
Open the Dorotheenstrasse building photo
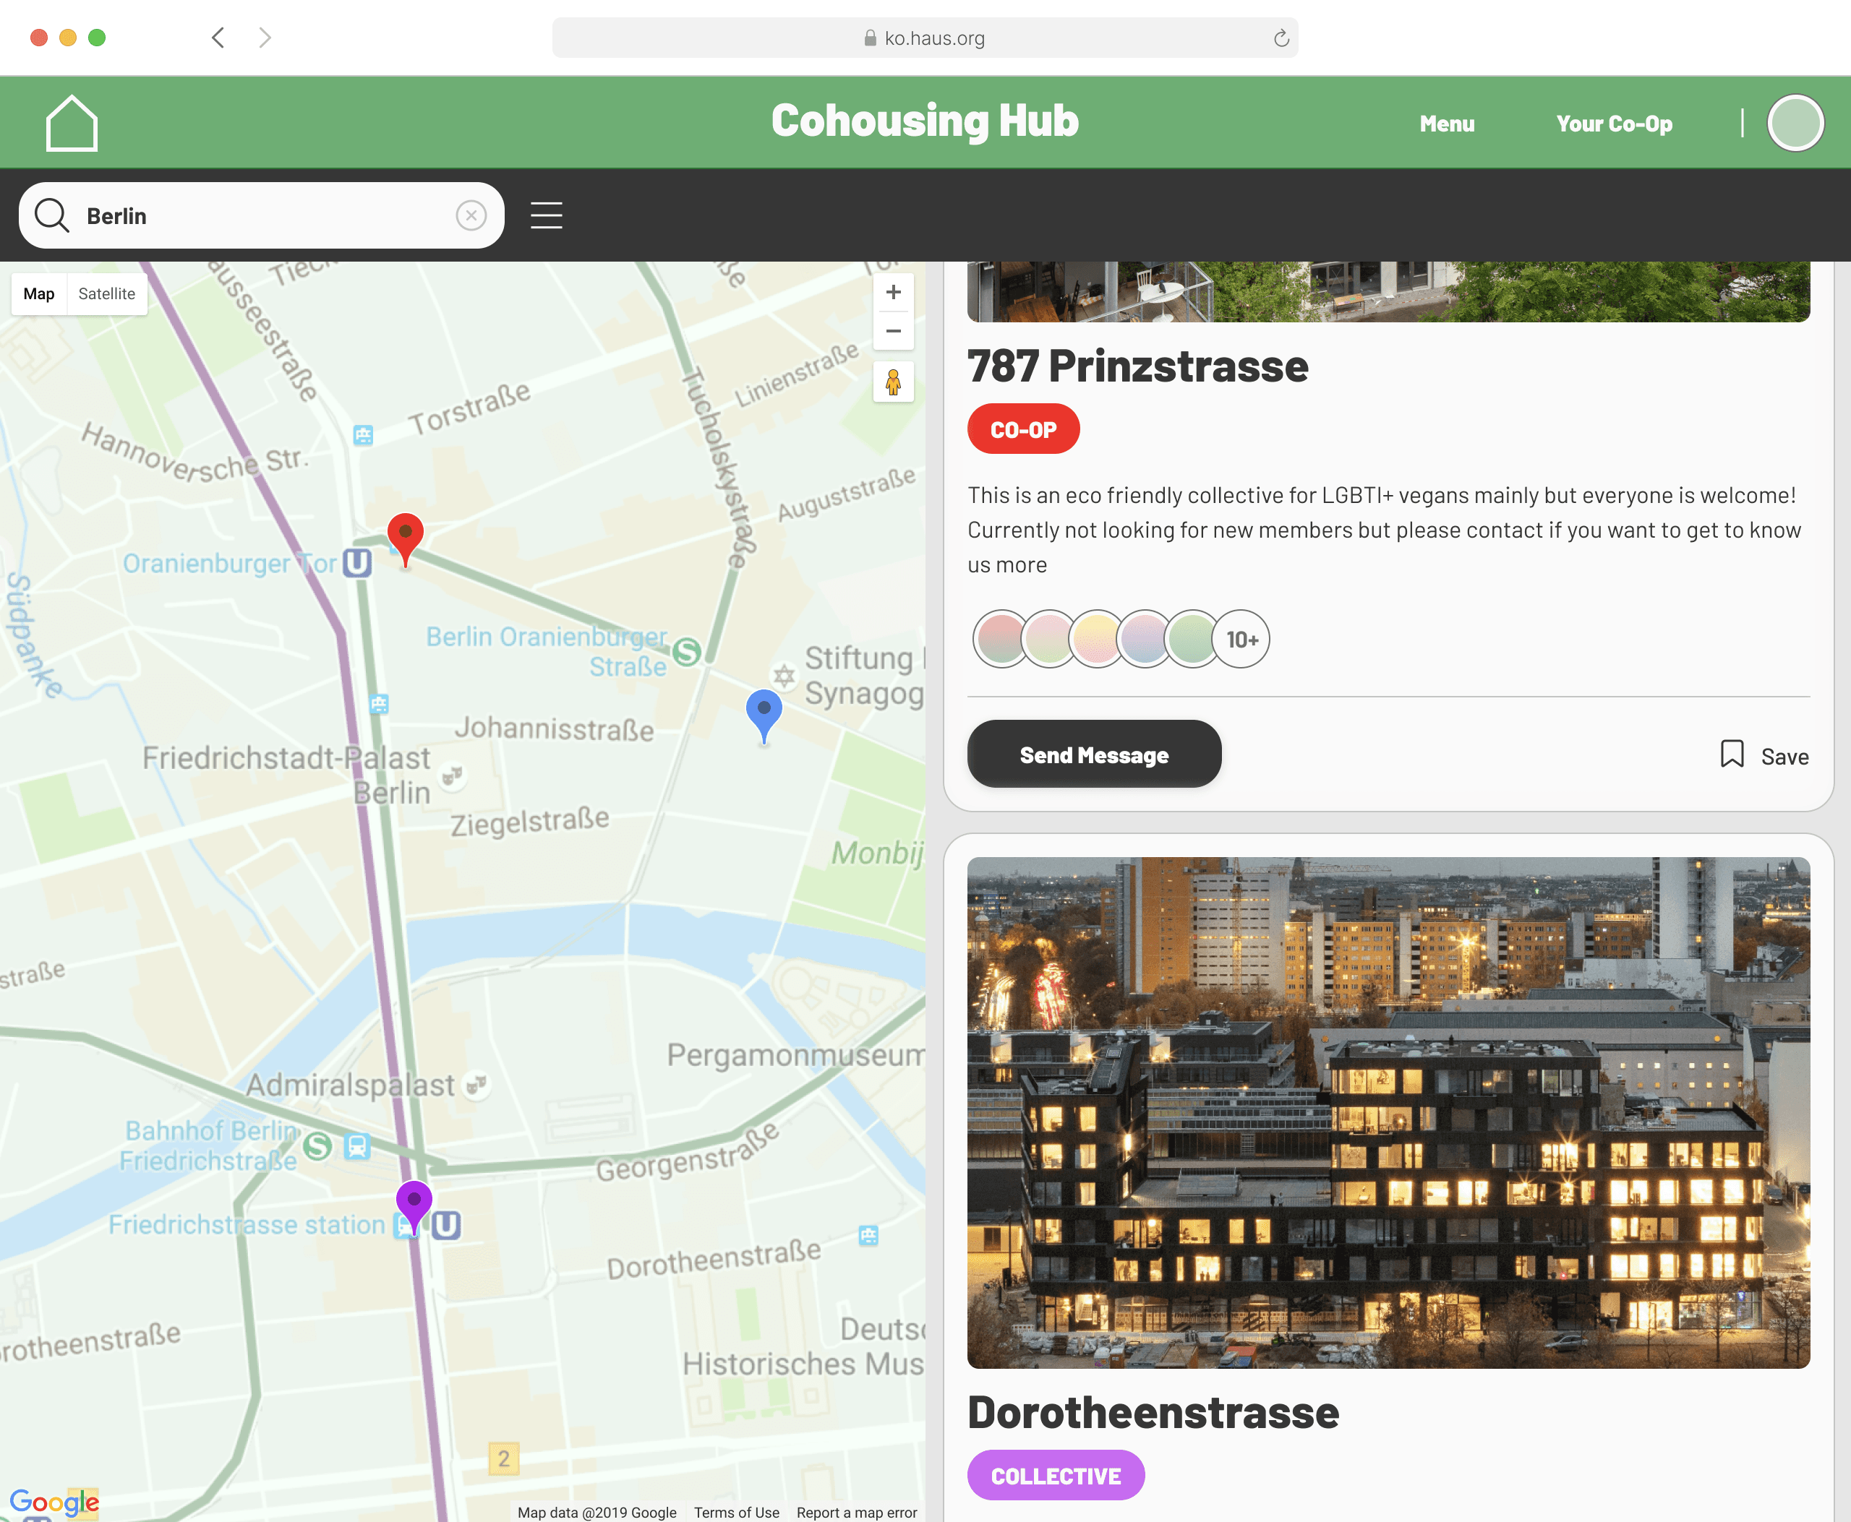point(1388,1112)
